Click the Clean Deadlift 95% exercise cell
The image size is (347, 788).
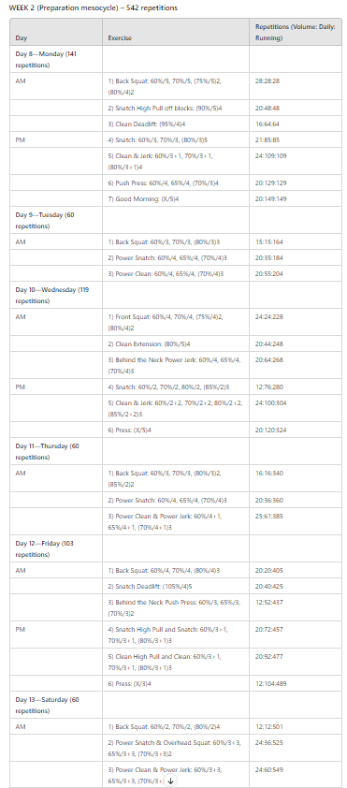point(176,124)
